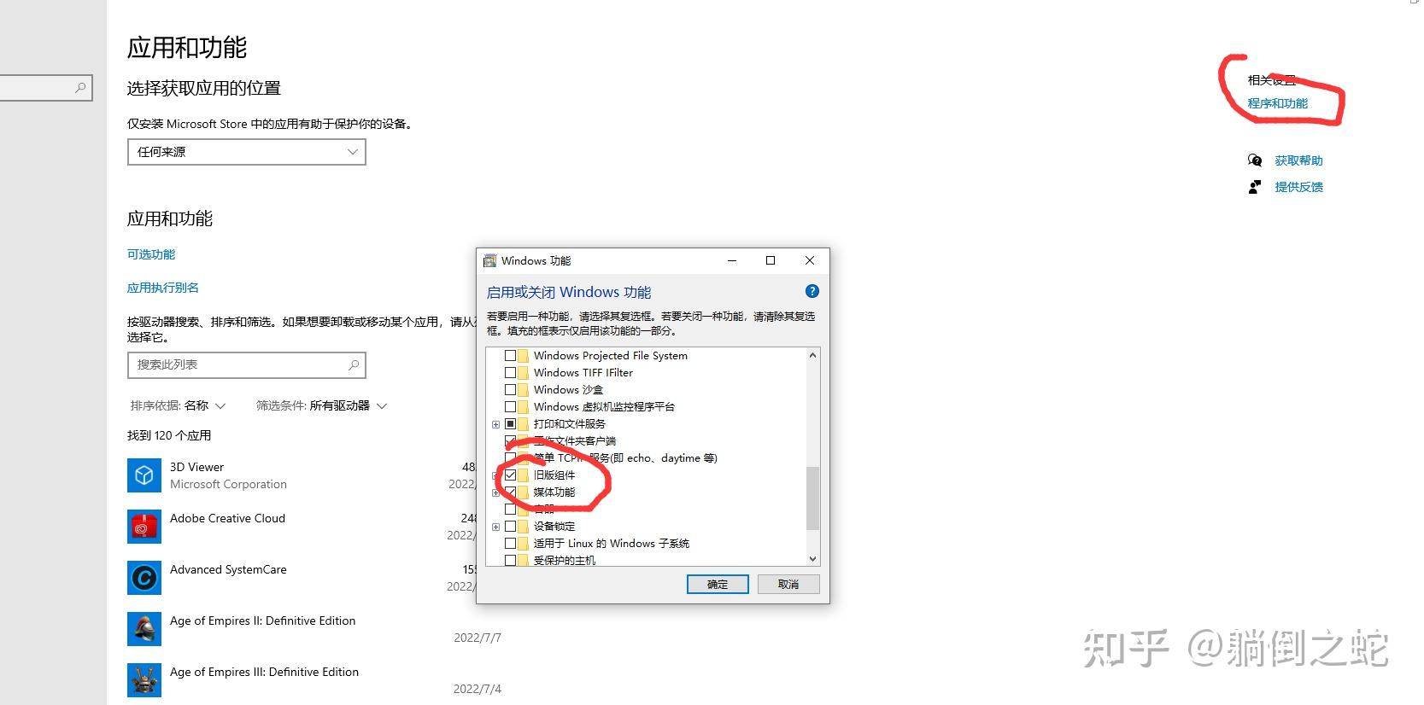Click the blue help question mark icon
The height and width of the screenshot is (705, 1424).
click(812, 291)
